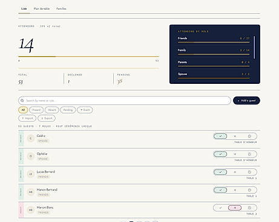Click the Friends role label in dark panel
Screen dimensions: 279x222
click(183, 38)
